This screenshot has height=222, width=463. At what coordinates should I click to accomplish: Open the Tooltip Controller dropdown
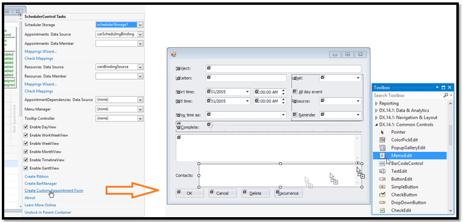140,119
